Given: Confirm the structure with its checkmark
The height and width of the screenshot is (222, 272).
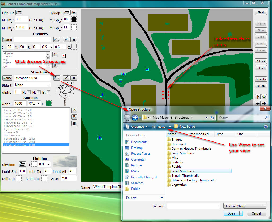Looking at the screenshot, I should 66,78.
